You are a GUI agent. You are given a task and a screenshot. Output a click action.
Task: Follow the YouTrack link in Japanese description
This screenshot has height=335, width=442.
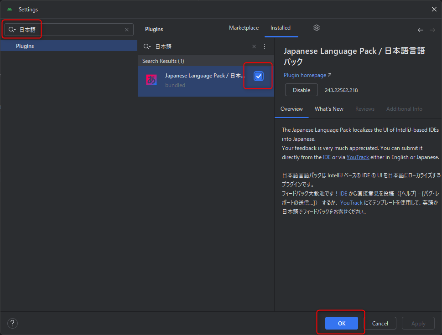coord(351,203)
